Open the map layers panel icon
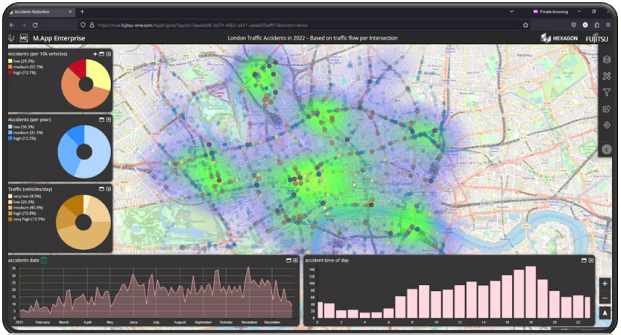Screen dimensions: 621x335 [x=607, y=60]
